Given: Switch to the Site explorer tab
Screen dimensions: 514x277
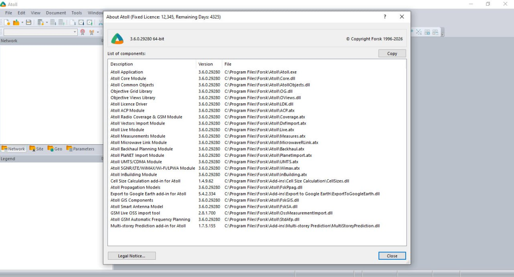Looking at the screenshot, I should point(36,149).
